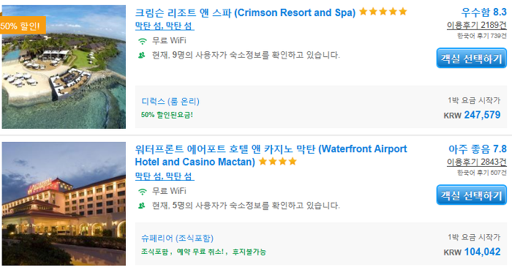
Task: Click the 객실 선택하기 button for Crimson Resort
Action: point(472,59)
